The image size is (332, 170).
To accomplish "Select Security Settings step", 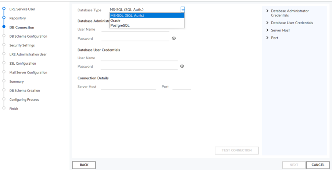I will (22, 45).
